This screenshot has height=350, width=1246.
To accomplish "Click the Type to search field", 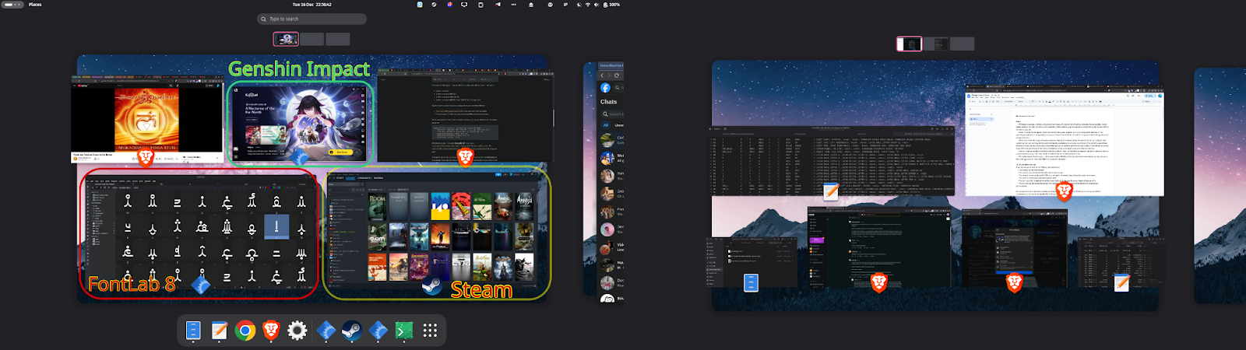I will (x=311, y=19).
